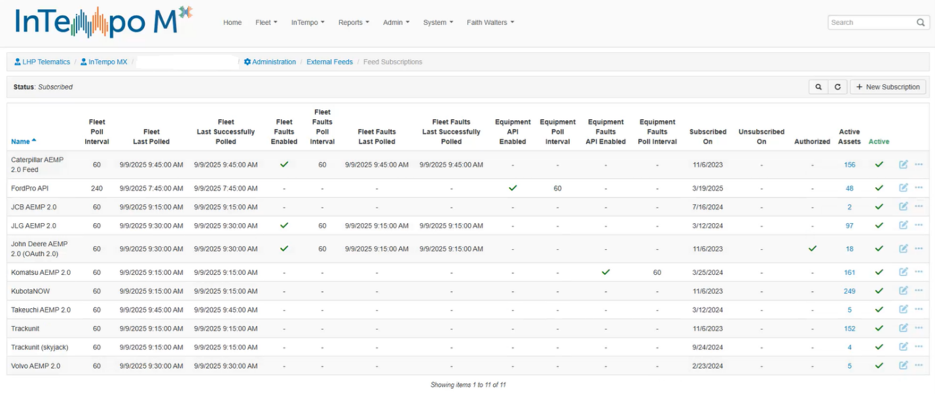Open more options for John Deere row
Image resolution: width=935 pixels, height=394 pixels.
point(919,249)
